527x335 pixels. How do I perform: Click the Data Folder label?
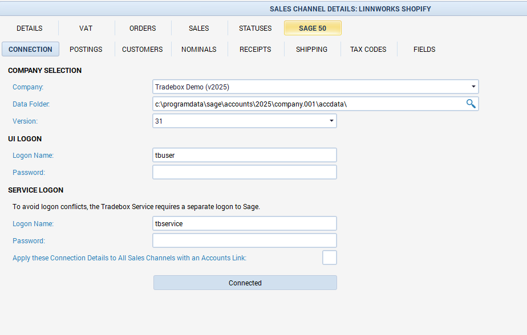coord(31,104)
